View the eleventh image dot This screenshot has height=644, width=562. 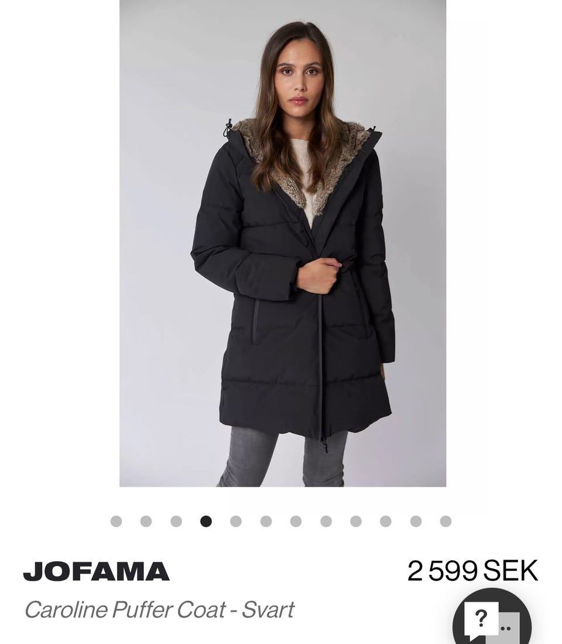point(416,521)
